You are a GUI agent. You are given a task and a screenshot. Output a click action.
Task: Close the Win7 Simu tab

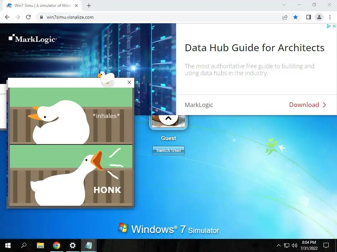76,6
